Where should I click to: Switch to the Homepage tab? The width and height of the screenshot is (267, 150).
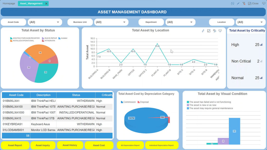[x=9, y=3]
